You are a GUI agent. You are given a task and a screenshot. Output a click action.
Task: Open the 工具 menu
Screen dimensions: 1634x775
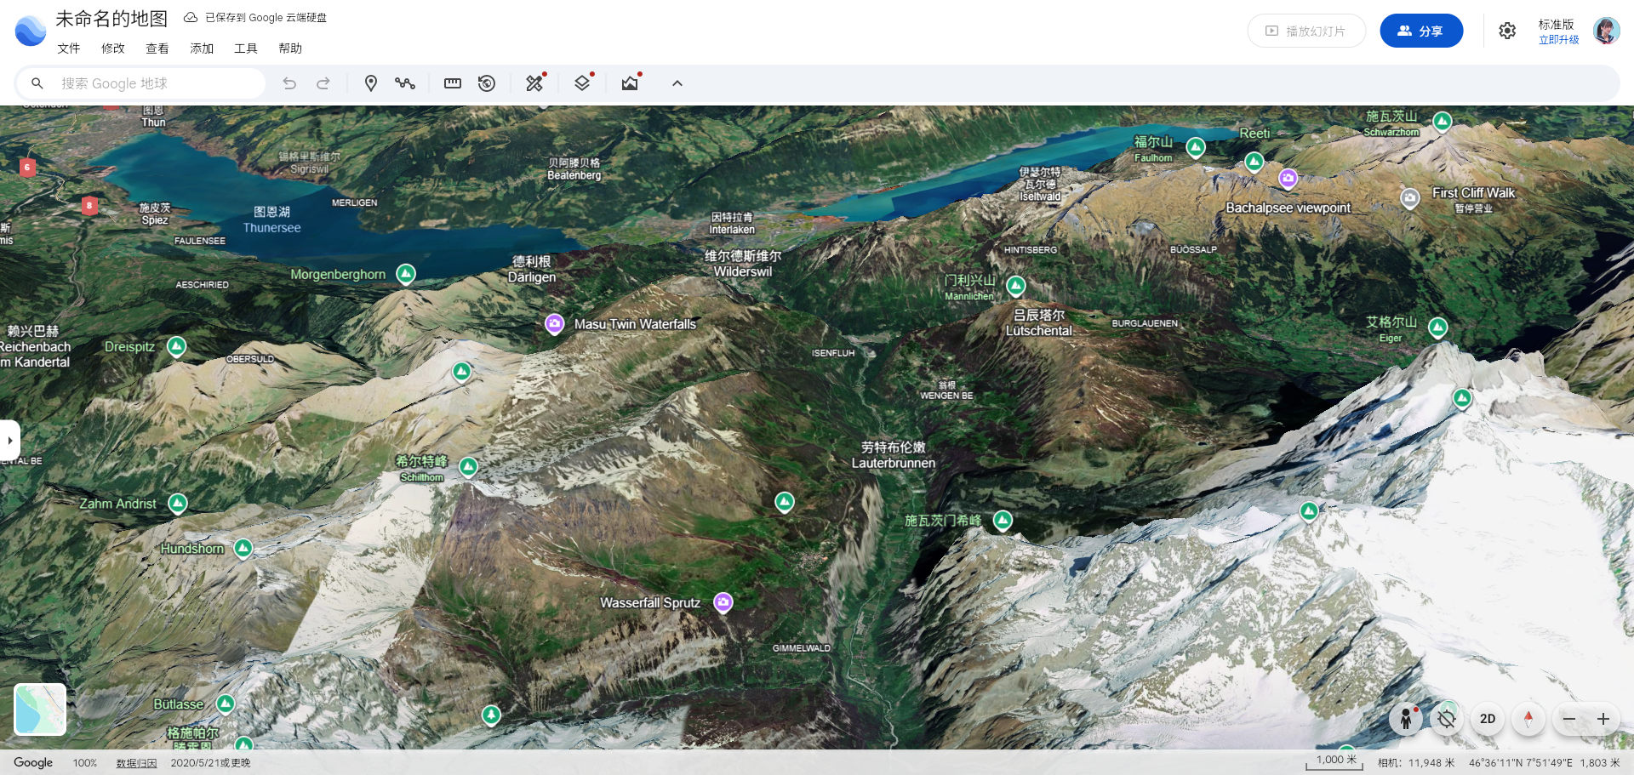coord(246,48)
